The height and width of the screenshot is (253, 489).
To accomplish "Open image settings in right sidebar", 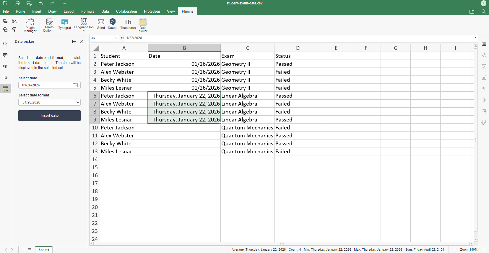I will pyautogui.click(x=484, y=66).
